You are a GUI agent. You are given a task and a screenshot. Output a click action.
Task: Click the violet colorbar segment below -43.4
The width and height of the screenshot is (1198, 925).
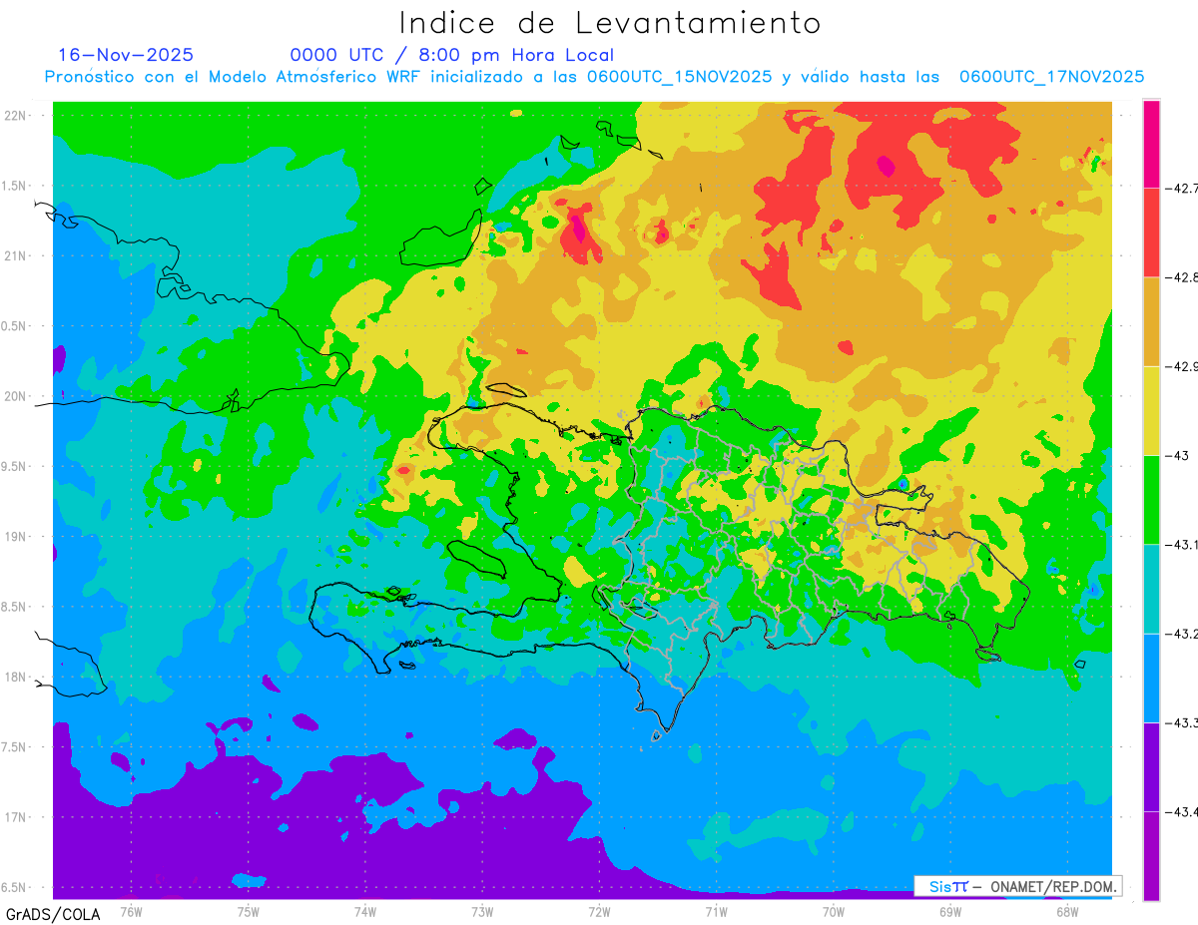click(x=1151, y=855)
